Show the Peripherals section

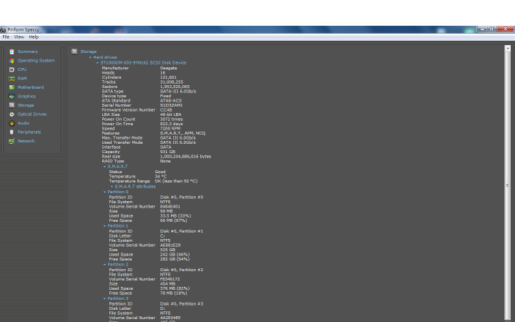[29, 132]
